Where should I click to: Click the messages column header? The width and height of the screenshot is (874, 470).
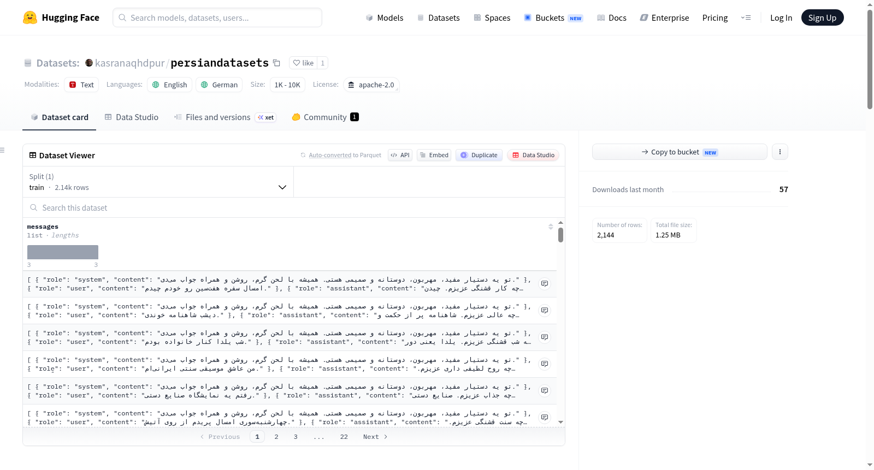(x=43, y=227)
